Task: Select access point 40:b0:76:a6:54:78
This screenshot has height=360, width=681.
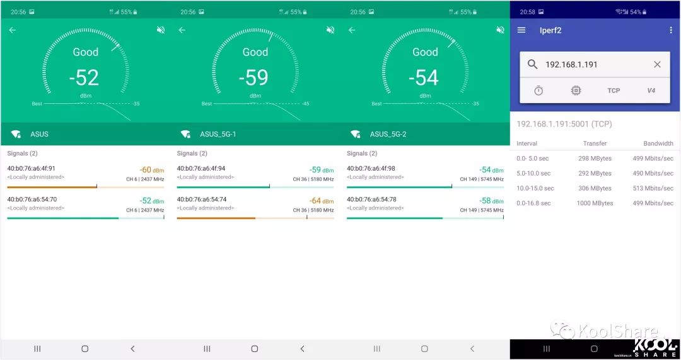Action: 425,207
